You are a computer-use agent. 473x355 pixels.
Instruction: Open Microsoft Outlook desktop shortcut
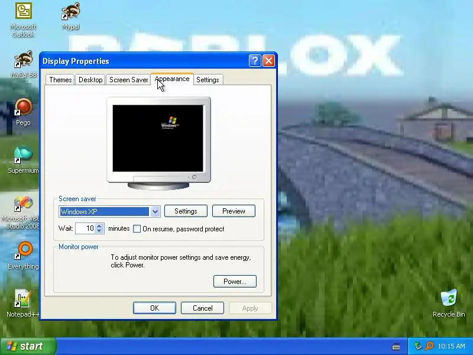pos(23,20)
